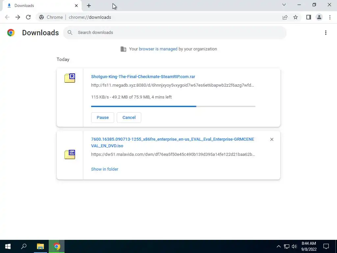This screenshot has width=337, height=253.
Task: Click the malavida.com source URL
Action: click(173, 155)
